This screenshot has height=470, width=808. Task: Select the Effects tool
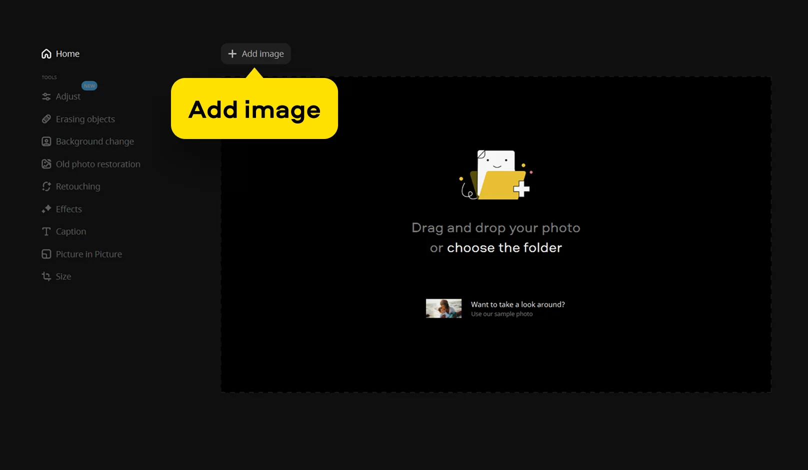pos(62,209)
